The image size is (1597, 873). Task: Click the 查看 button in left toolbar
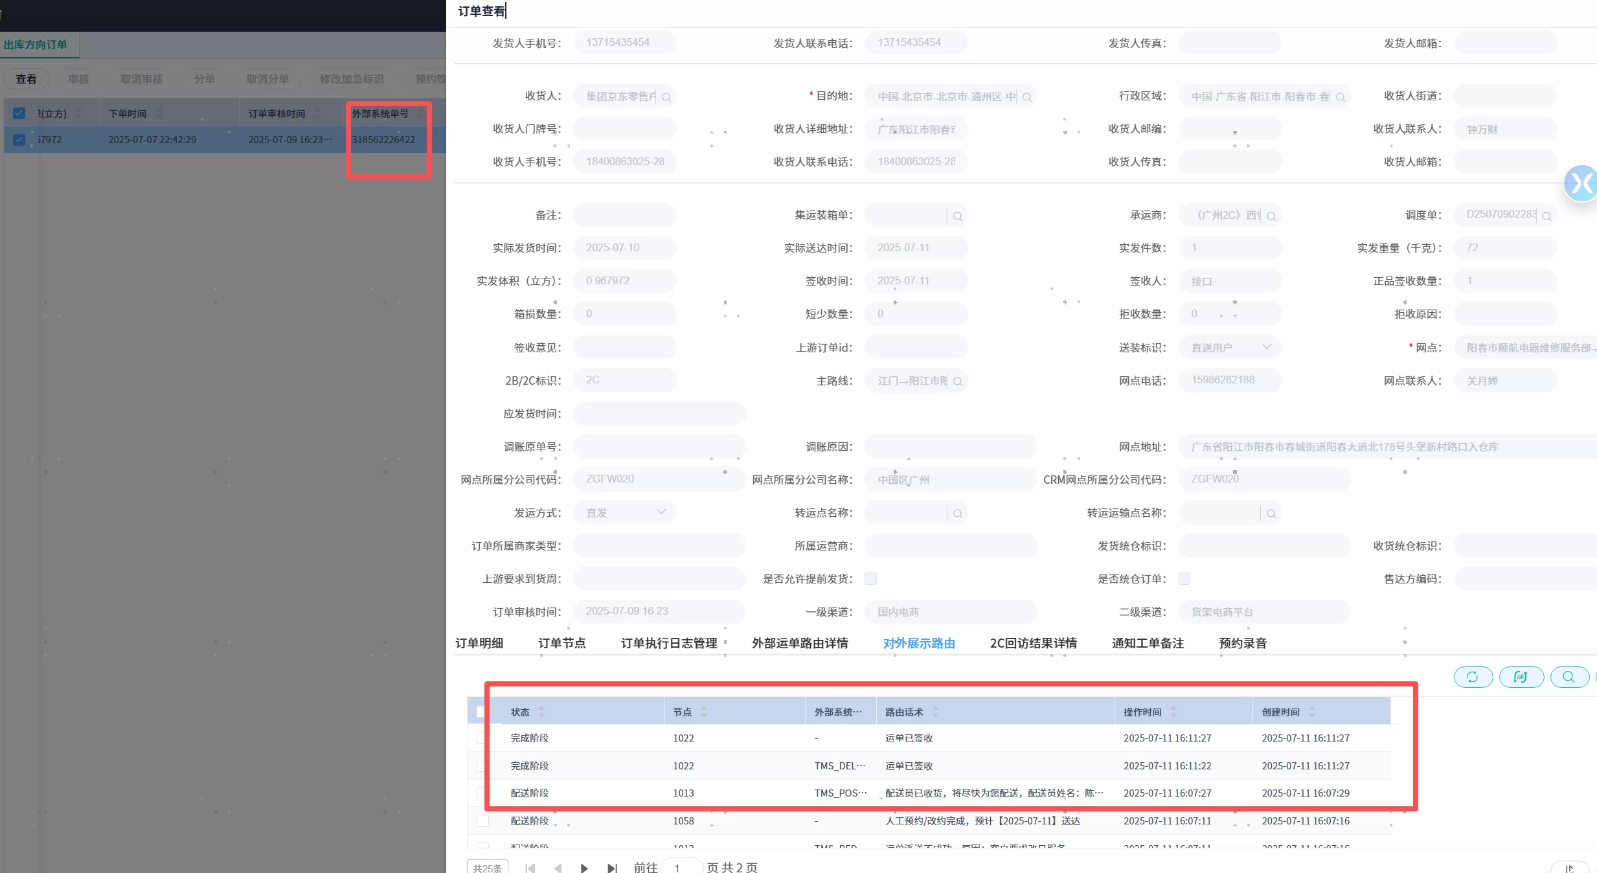coord(27,79)
